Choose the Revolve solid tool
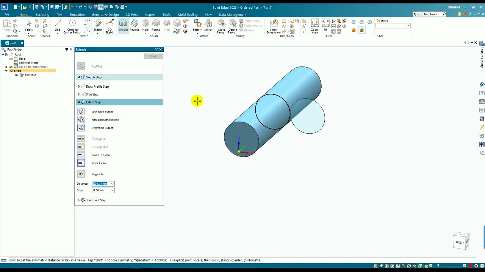The width and height of the screenshot is (485, 272). (135, 25)
